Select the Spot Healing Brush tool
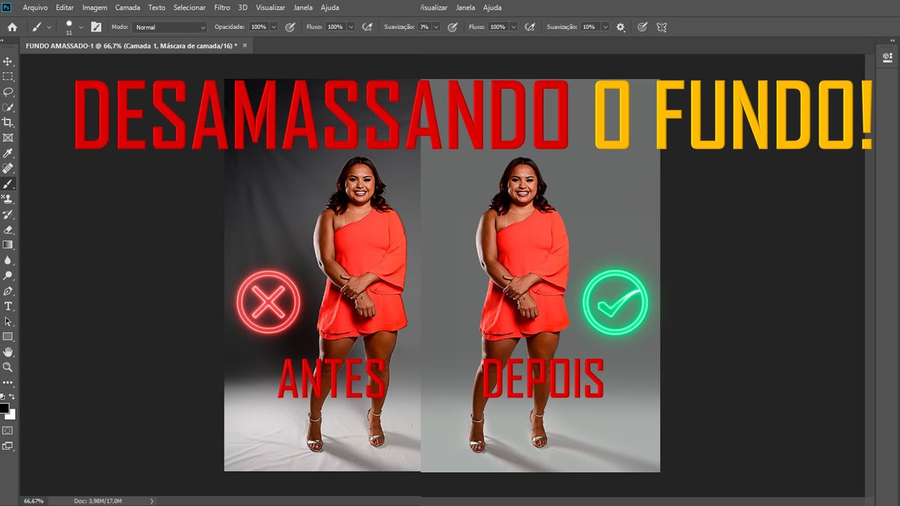 tap(8, 169)
